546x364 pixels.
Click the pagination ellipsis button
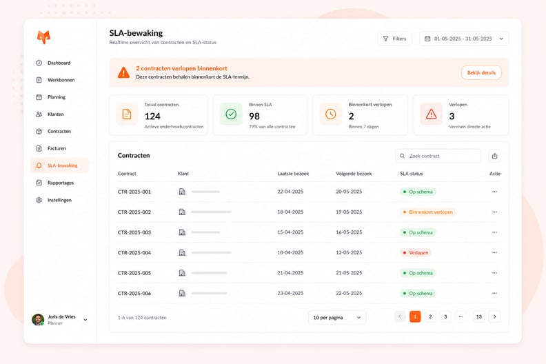461,316
